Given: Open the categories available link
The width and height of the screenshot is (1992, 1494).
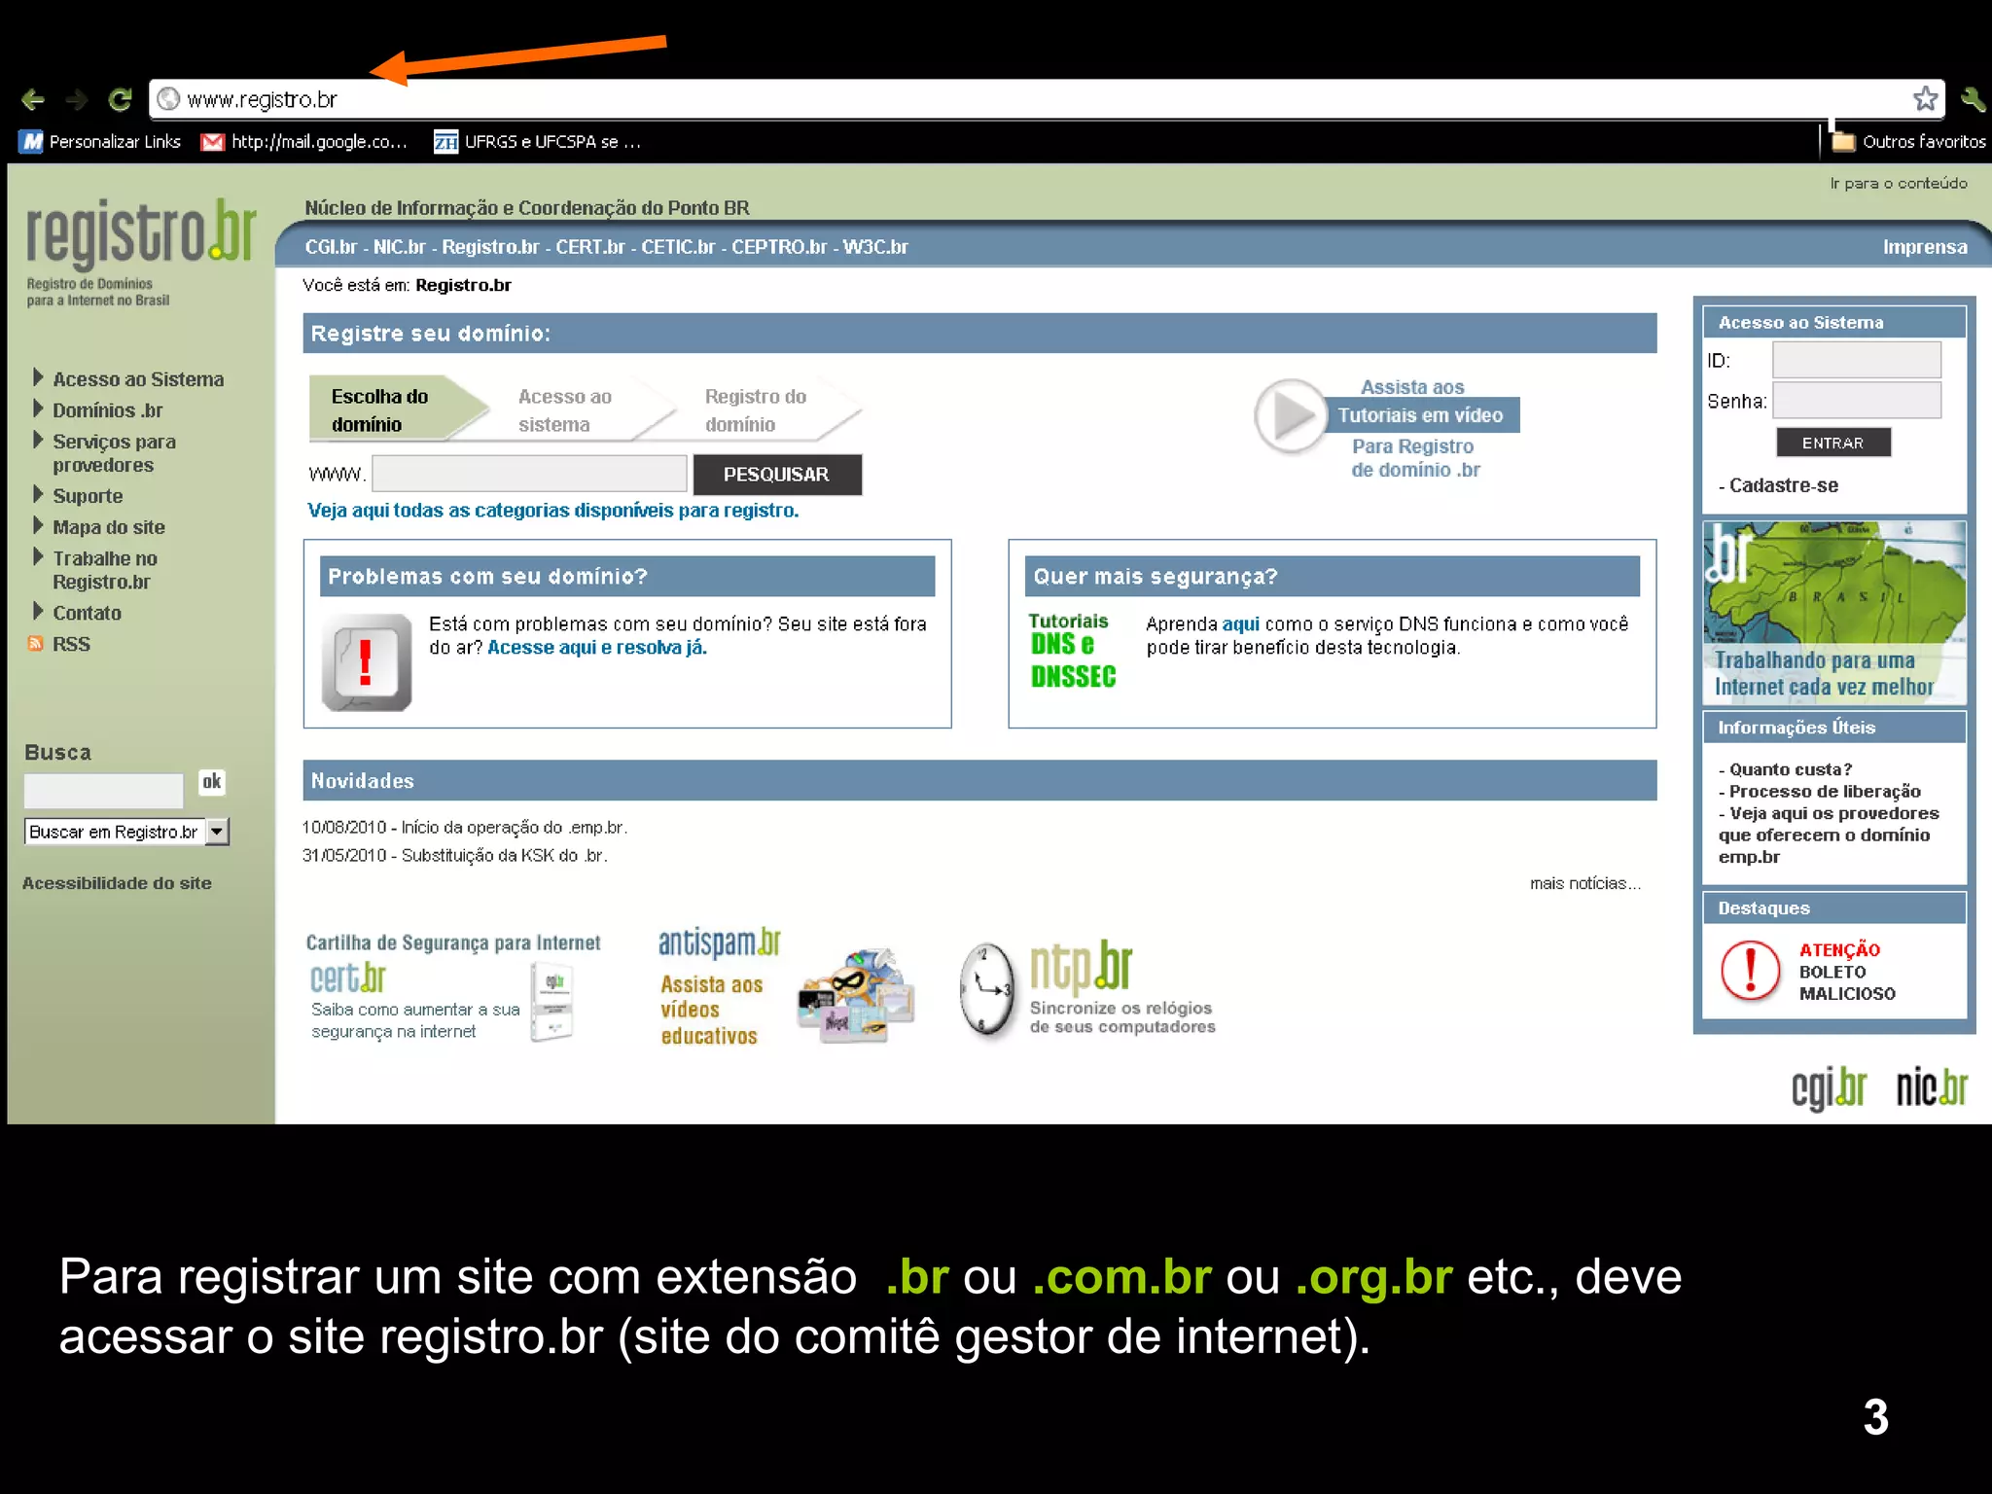Looking at the screenshot, I should 553,511.
